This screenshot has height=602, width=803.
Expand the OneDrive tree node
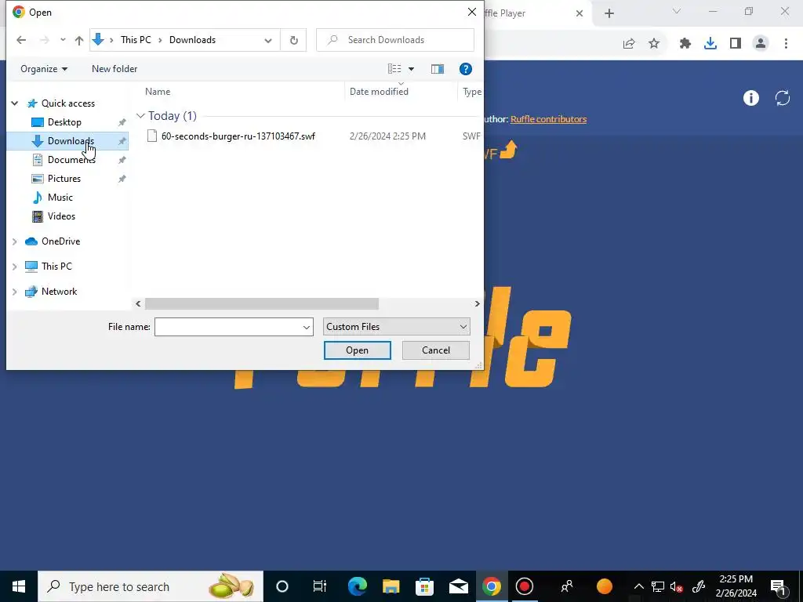coord(15,241)
